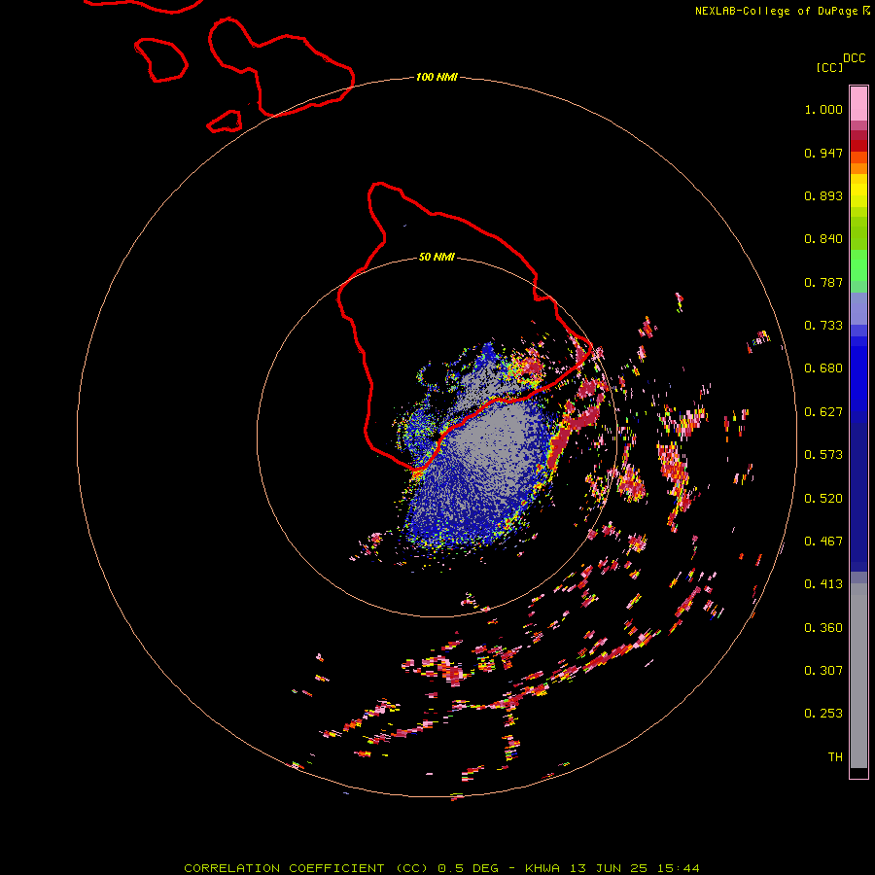Click the TH threshold label
The height and width of the screenshot is (875, 875).
point(835,757)
